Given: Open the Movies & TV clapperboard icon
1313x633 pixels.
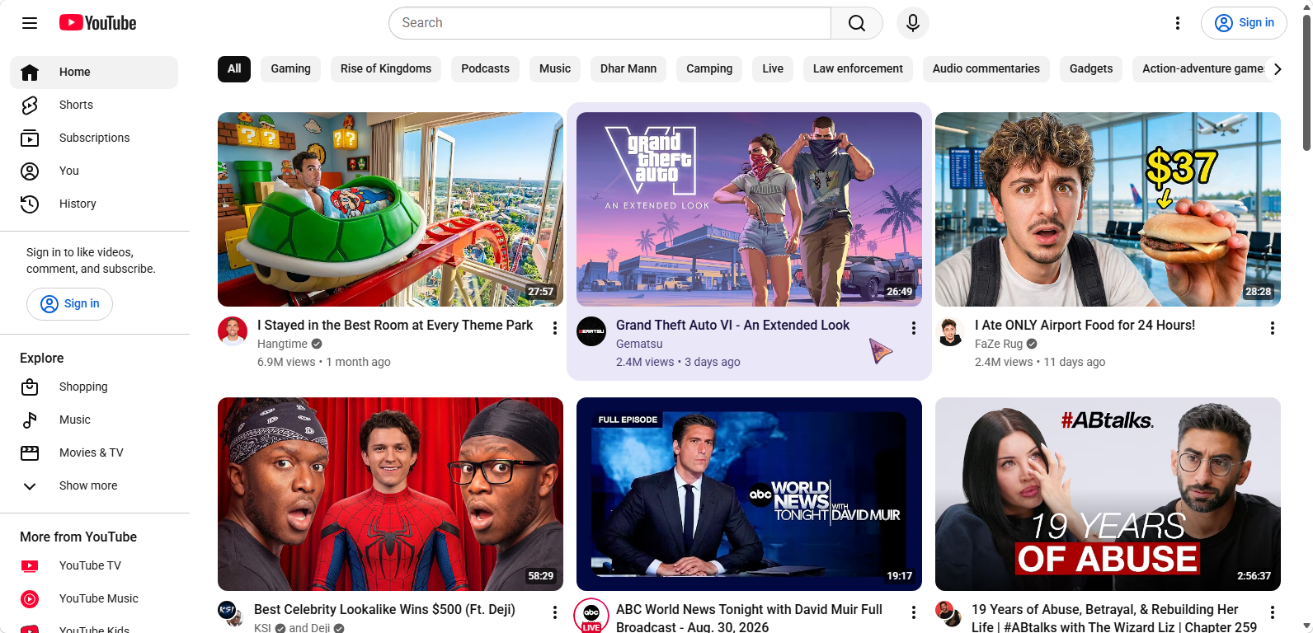Looking at the screenshot, I should [30, 453].
